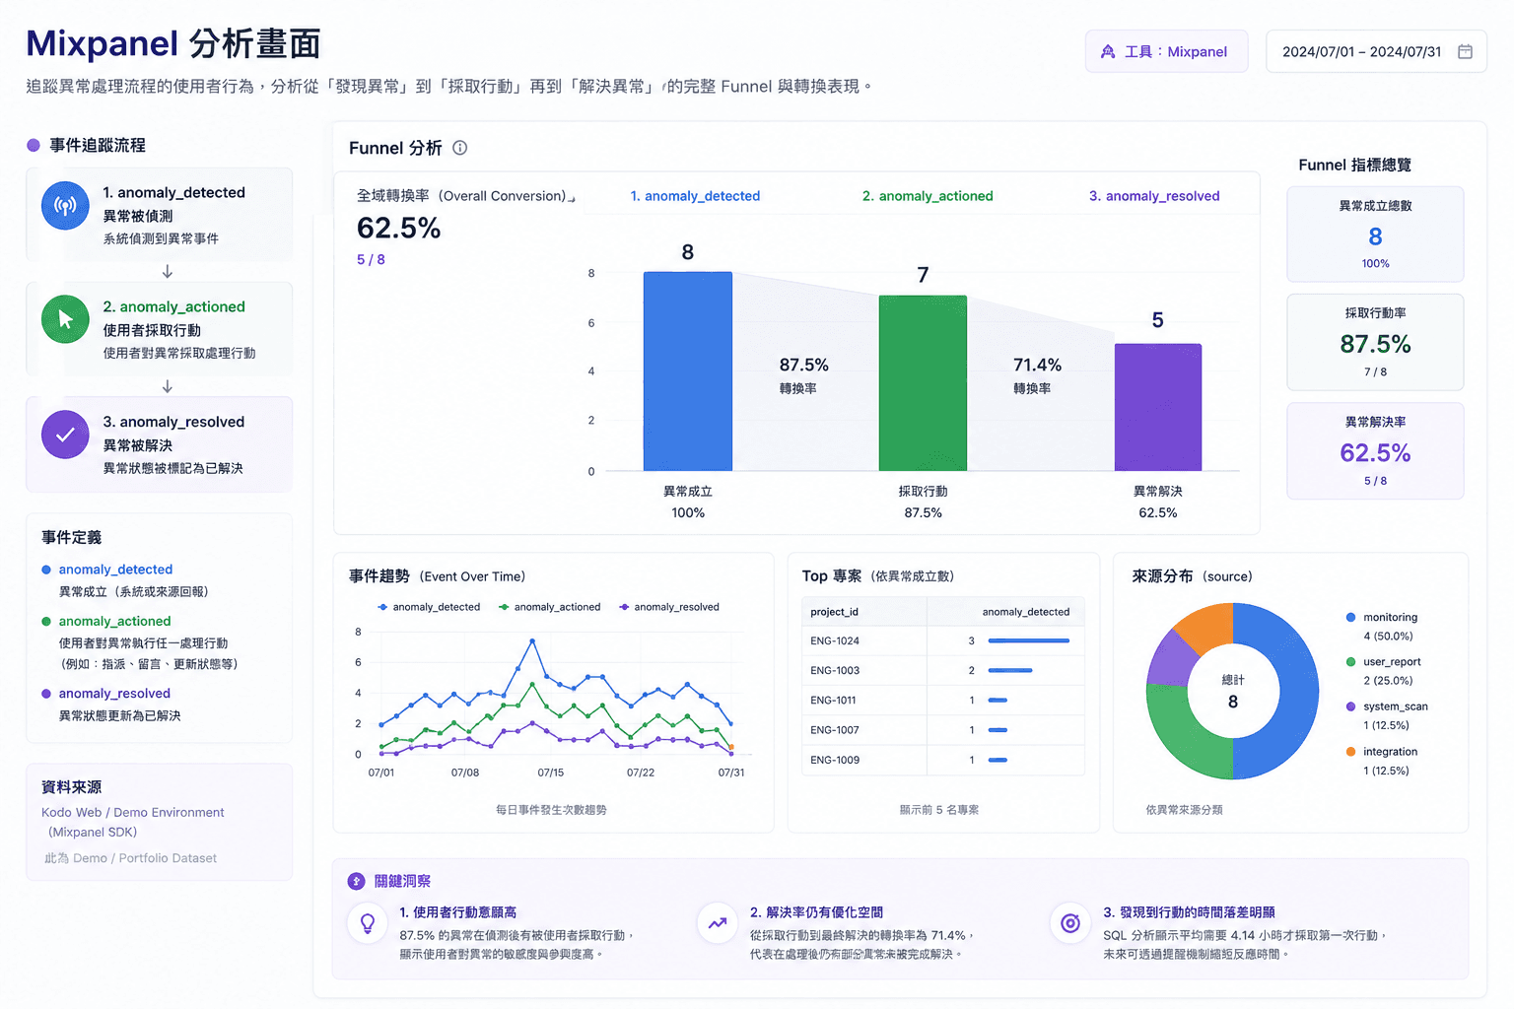Click the blue 異常成立 funnel bar

688,371
